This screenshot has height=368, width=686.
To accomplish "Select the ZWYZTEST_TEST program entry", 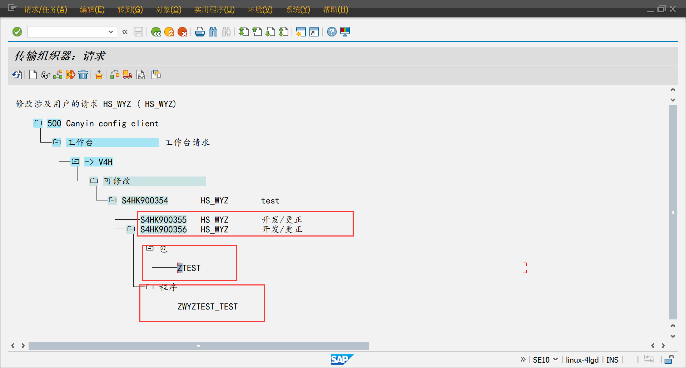I will [x=208, y=307].
